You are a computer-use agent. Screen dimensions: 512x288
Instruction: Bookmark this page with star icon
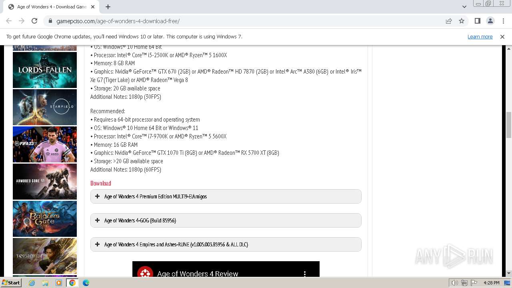(462, 21)
